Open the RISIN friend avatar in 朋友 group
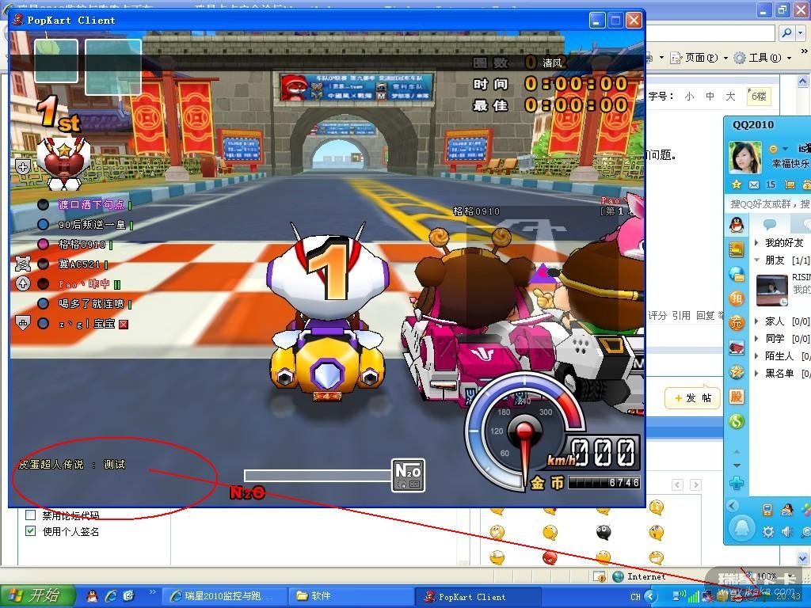 coord(771,291)
